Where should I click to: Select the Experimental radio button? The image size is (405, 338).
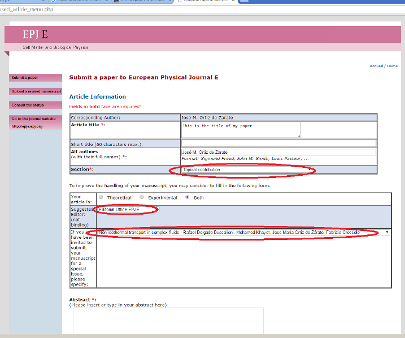(x=142, y=198)
